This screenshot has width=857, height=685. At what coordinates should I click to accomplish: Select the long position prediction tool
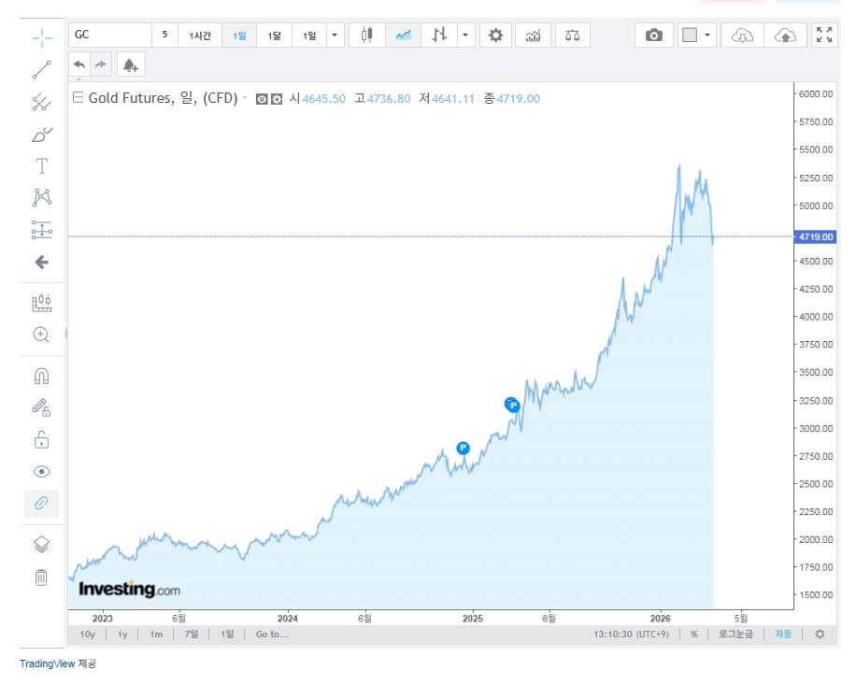coord(41,230)
